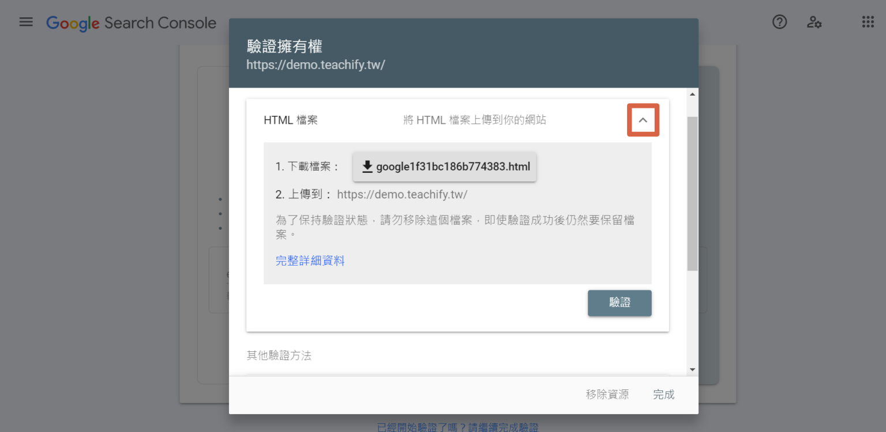
Task: Open the 完整詳細資料 link
Action: tap(310, 260)
